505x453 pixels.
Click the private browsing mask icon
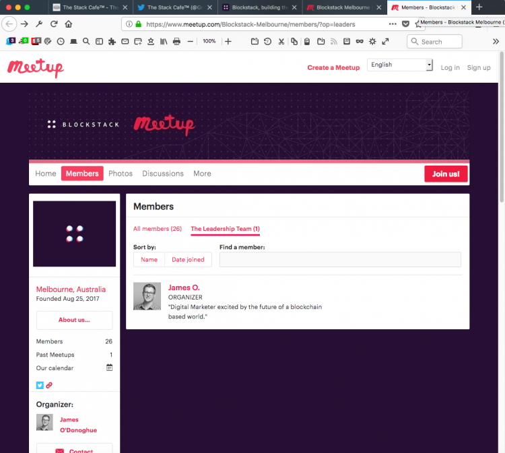click(x=360, y=41)
